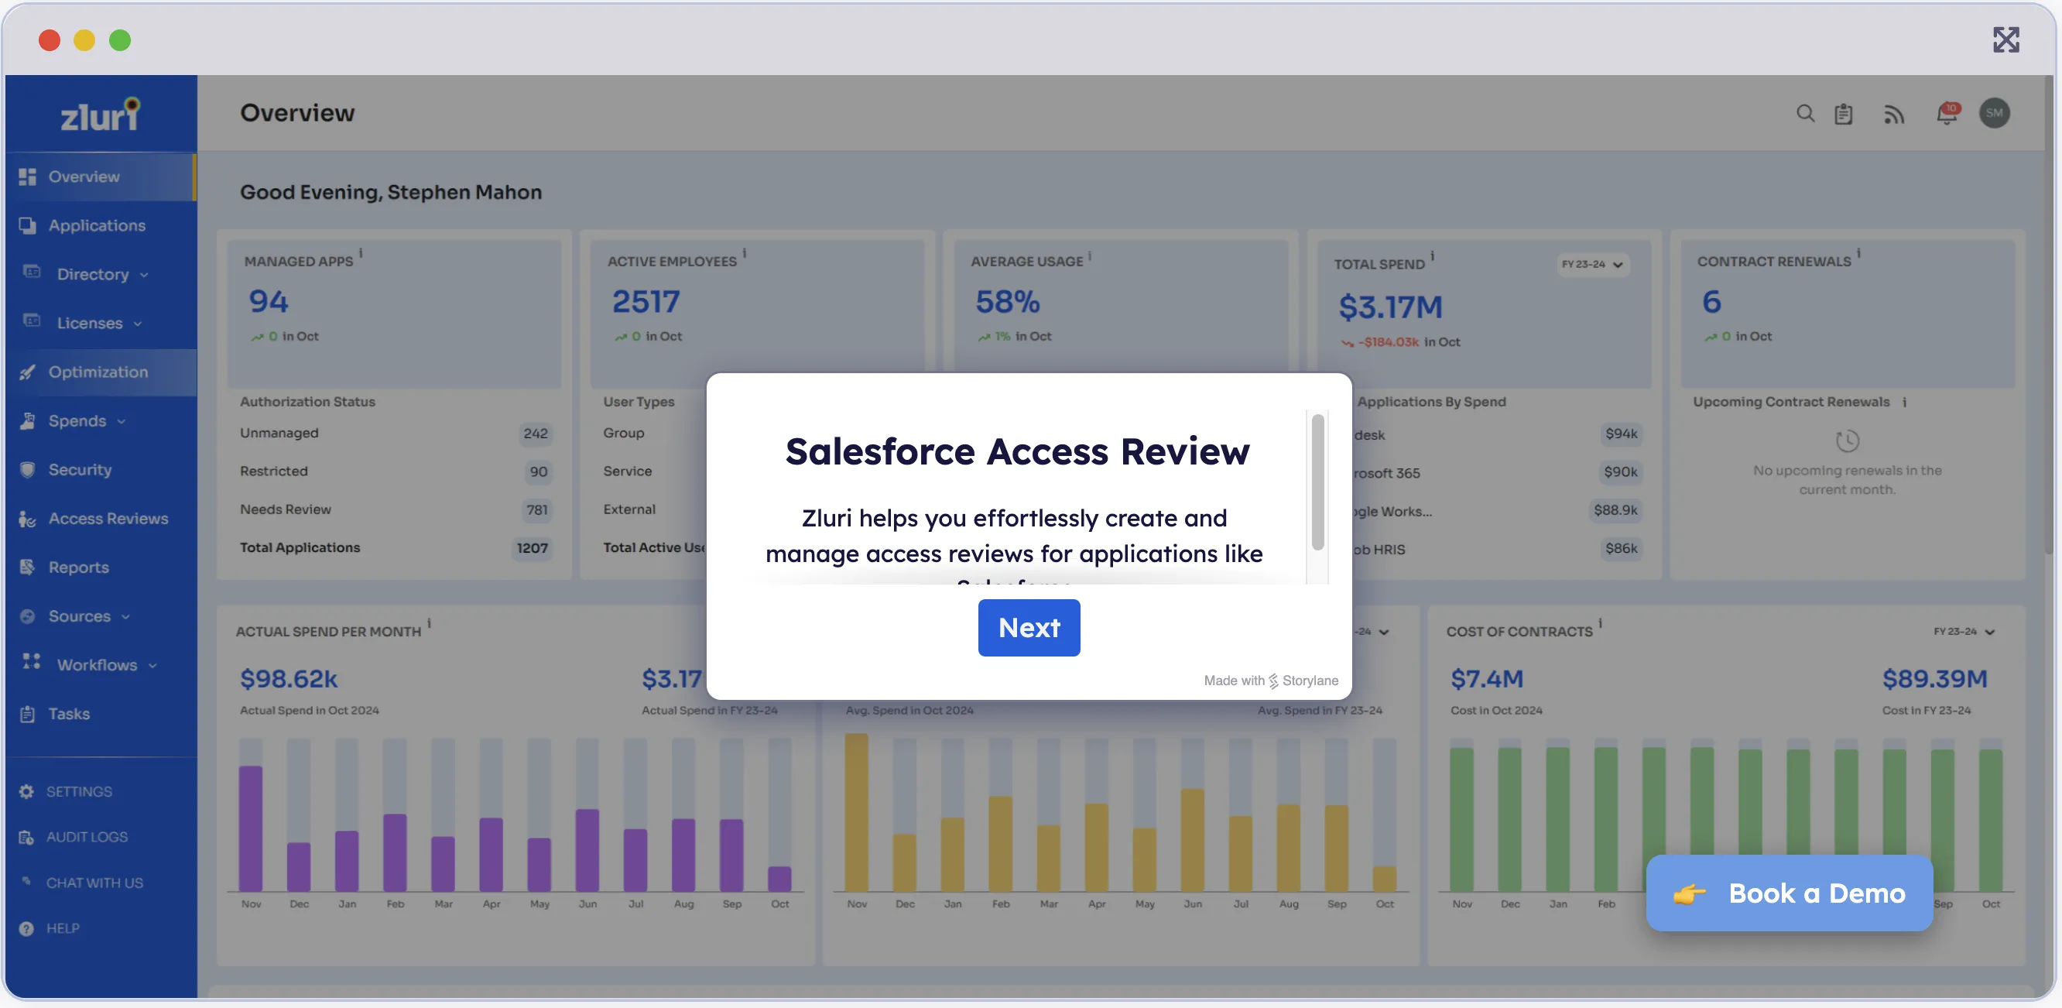Click the Cost of Contracts info icon
Viewport: 2062px width, 1008px height.
(x=1600, y=623)
